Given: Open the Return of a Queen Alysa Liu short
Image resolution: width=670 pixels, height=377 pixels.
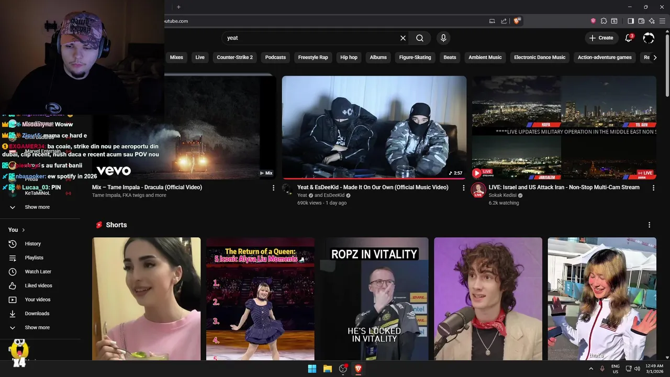Looking at the screenshot, I should (260, 298).
